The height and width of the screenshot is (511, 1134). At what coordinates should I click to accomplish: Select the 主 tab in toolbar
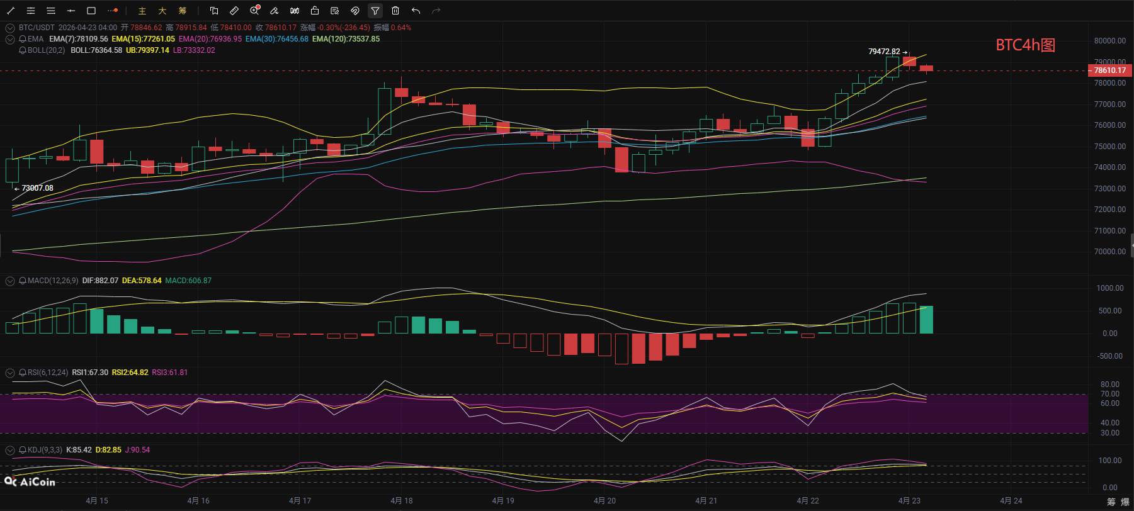coord(142,11)
